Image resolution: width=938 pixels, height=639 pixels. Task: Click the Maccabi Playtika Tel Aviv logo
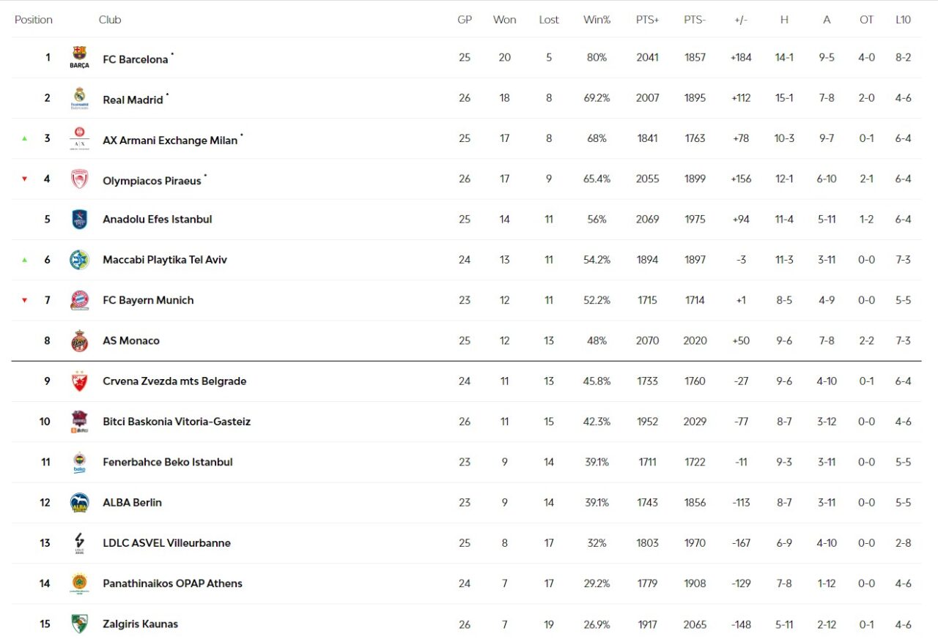pyautogui.click(x=79, y=260)
